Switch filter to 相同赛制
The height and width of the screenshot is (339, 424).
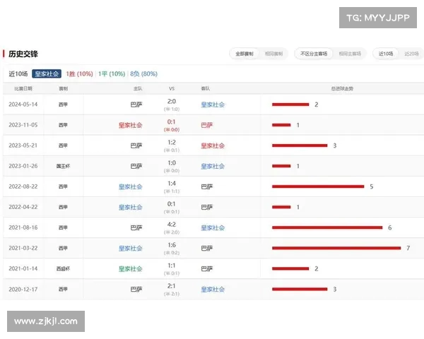point(273,54)
